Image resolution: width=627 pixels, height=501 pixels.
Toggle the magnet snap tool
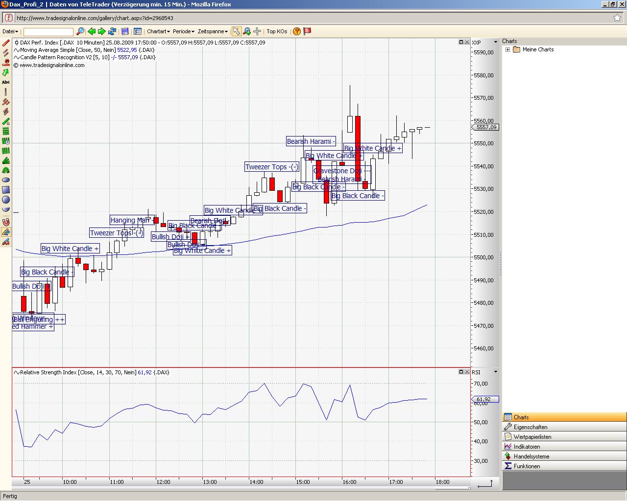coord(6,222)
